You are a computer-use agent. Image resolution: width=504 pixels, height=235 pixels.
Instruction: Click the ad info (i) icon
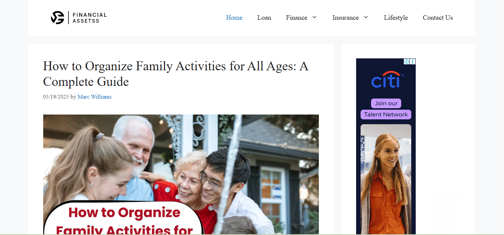(x=407, y=61)
